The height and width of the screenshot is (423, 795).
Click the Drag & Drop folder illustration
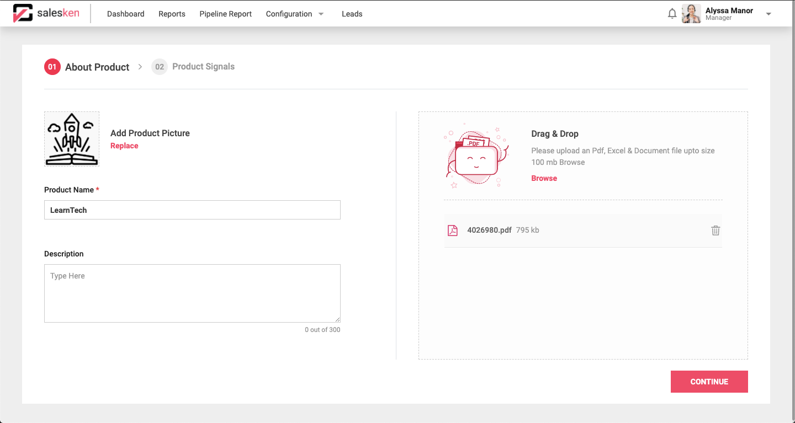pyautogui.click(x=475, y=157)
